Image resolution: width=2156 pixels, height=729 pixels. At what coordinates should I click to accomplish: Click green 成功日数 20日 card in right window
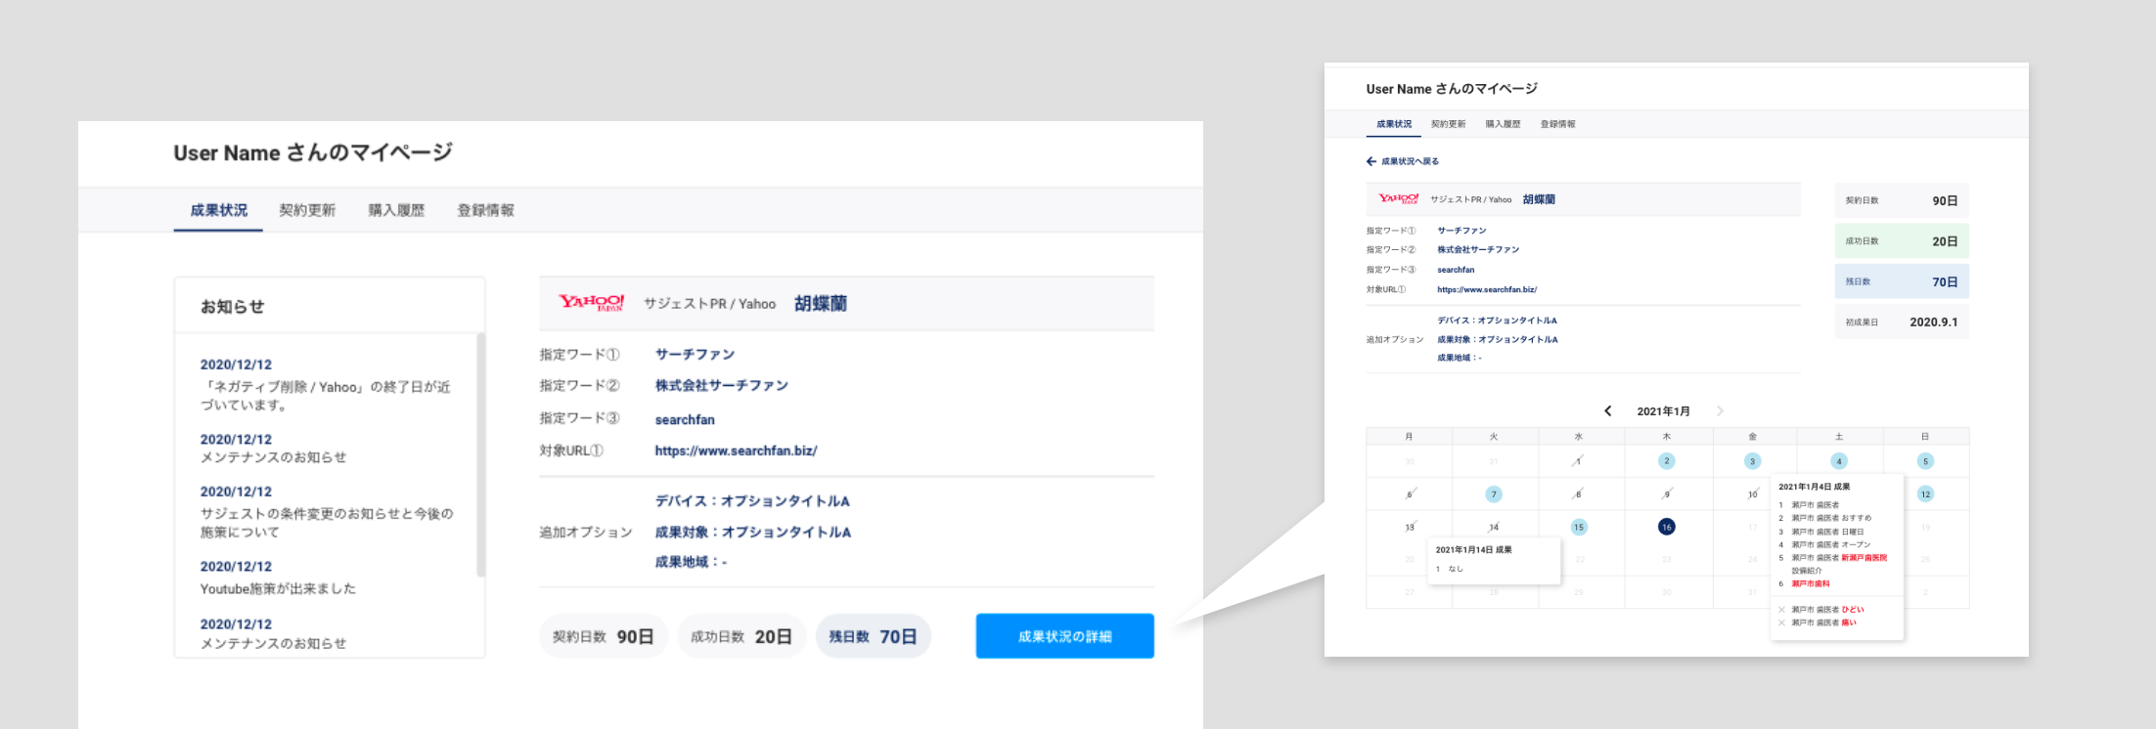(1902, 240)
